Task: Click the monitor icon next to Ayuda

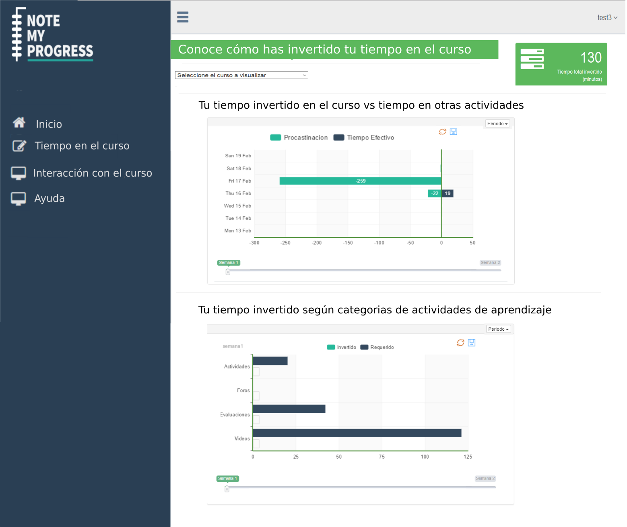Action: coord(19,198)
